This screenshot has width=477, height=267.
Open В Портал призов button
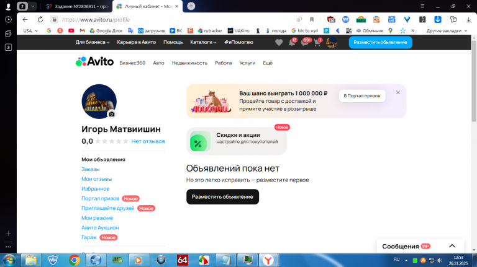[362, 96]
